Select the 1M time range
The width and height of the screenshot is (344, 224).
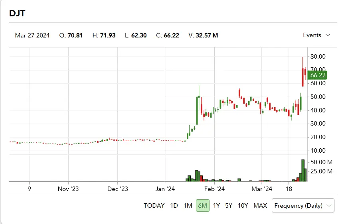(x=188, y=206)
